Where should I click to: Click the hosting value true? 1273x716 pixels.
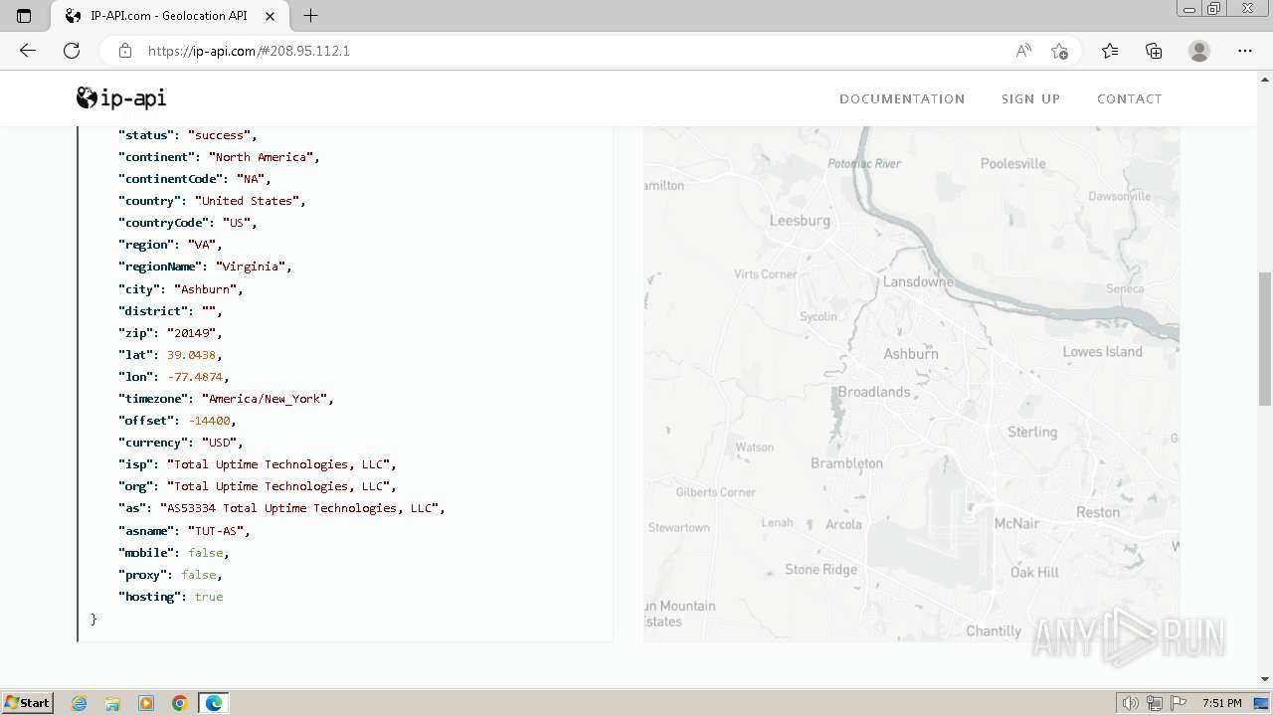point(209,596)
